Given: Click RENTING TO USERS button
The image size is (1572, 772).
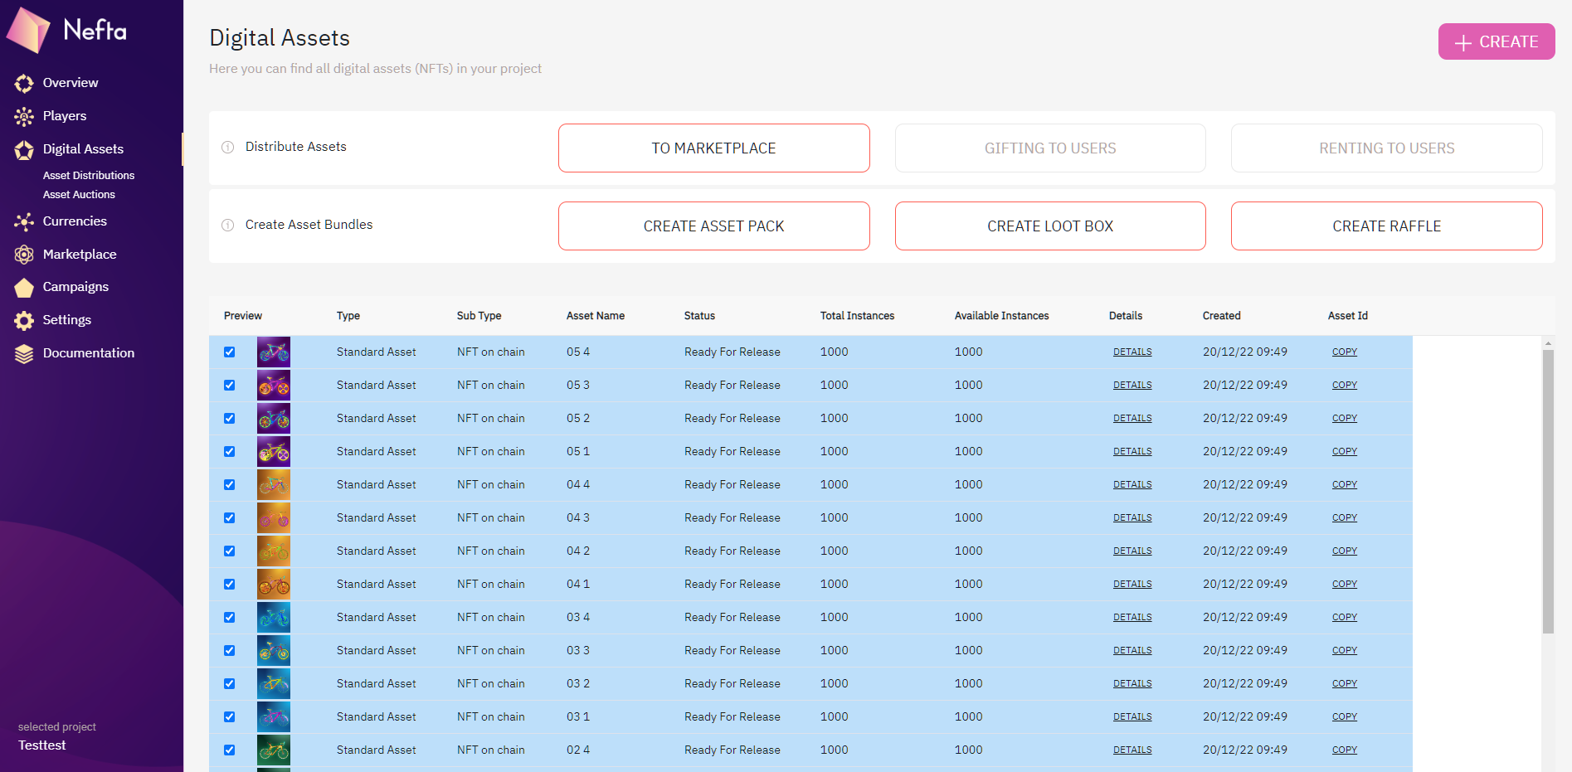Looking at the screenshot, I should point(1387,148).
